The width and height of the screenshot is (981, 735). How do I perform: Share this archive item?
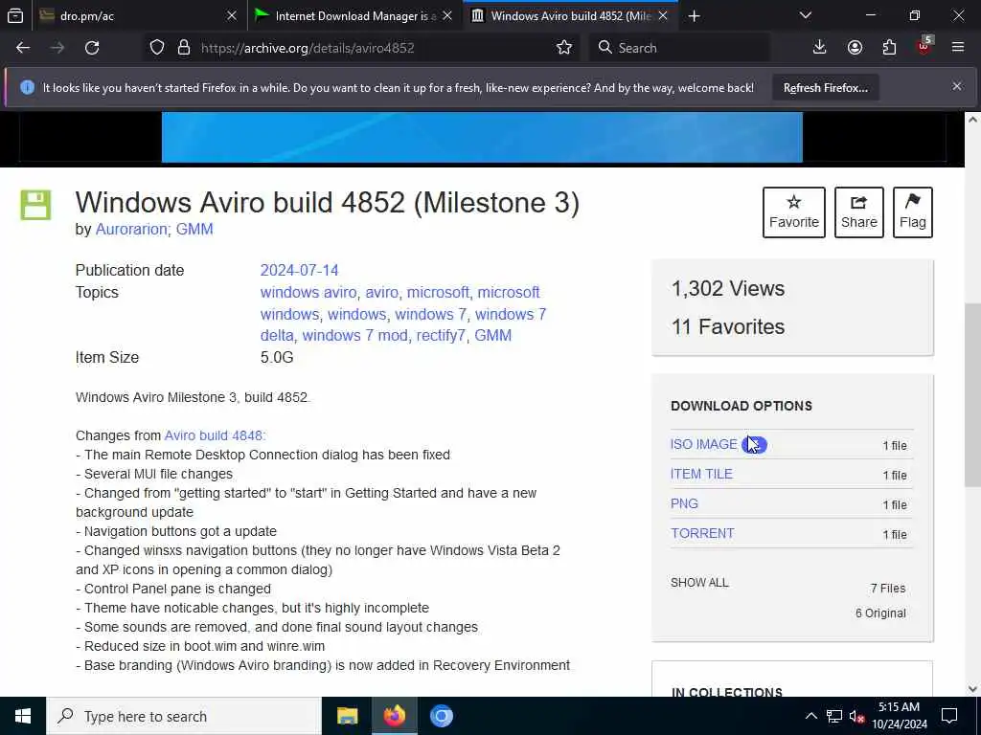tap(858, 212)
